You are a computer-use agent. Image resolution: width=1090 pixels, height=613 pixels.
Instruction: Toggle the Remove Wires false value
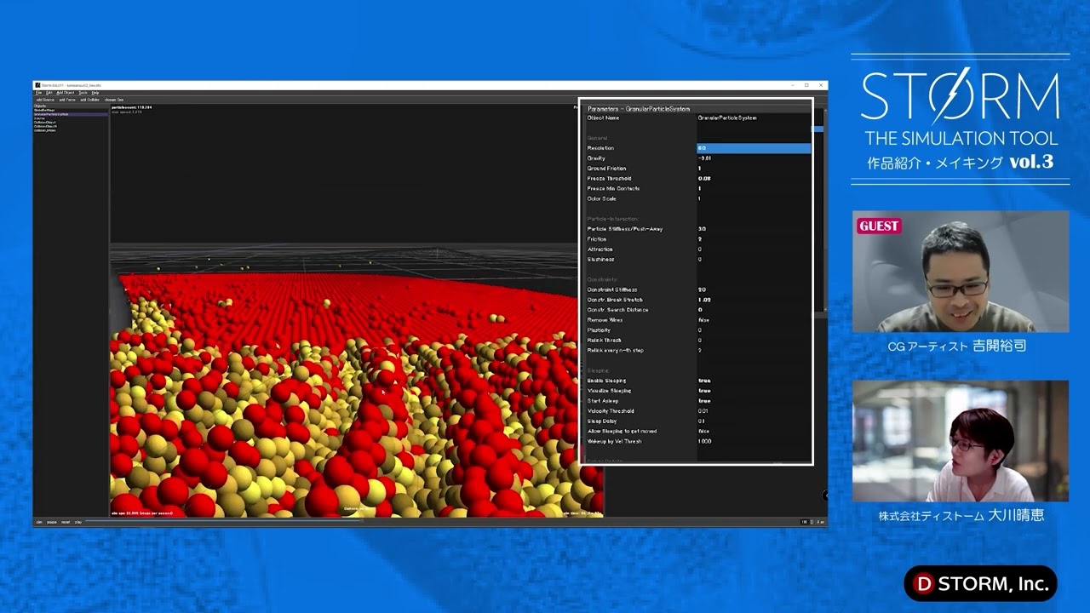coord(753,320)
